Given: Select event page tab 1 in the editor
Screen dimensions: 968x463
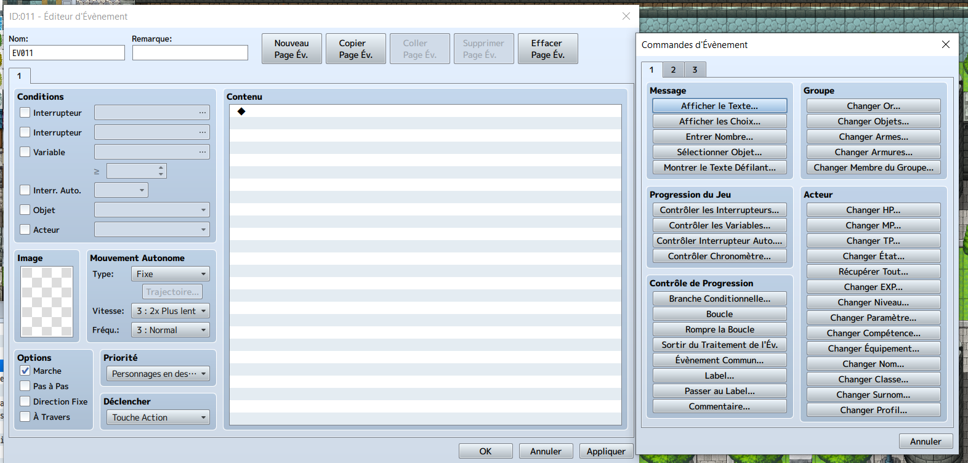Looking at the screenshot, I should click(19, 76).
